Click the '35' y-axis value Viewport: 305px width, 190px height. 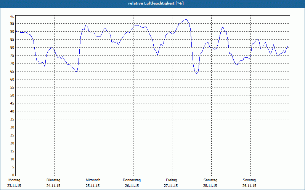(12, 119)
